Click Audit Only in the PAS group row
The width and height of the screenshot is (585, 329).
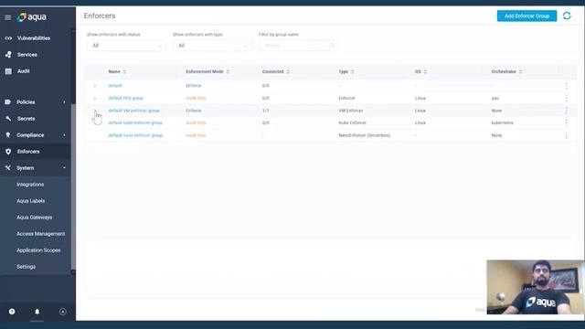click(x=196, y=98)
